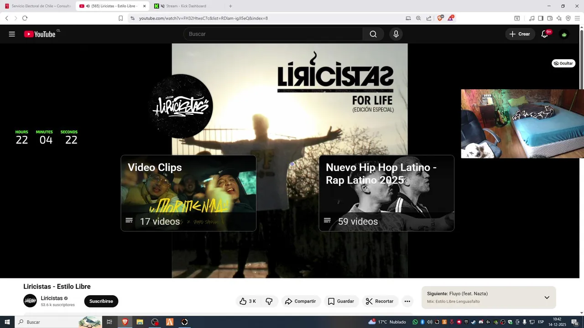Open the YouTube account avatar menu

click(564, 34)
